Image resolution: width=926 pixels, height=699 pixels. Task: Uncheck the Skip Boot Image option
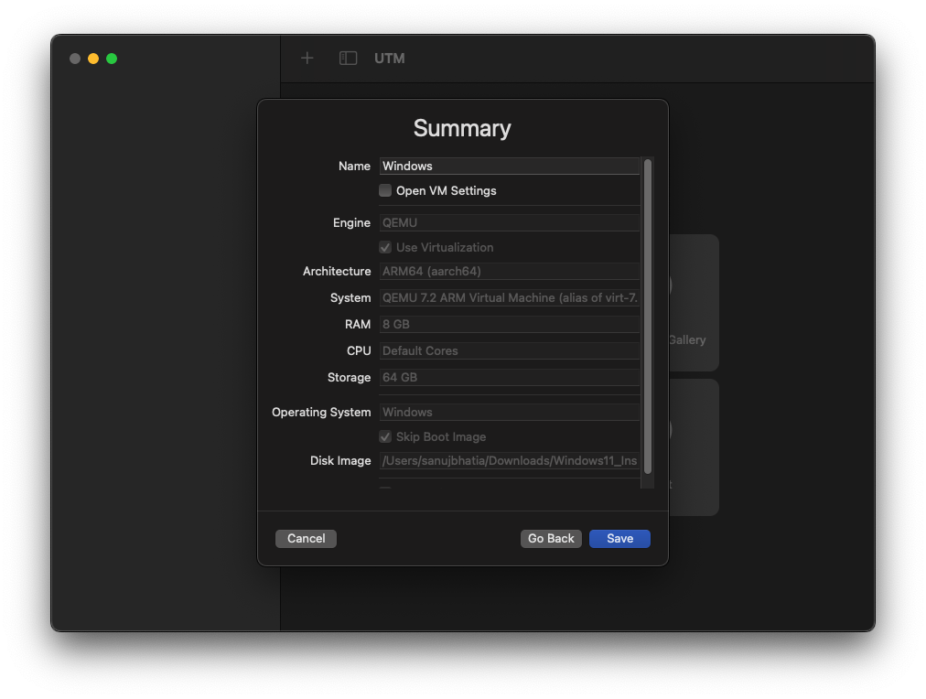tap(385, 436)
